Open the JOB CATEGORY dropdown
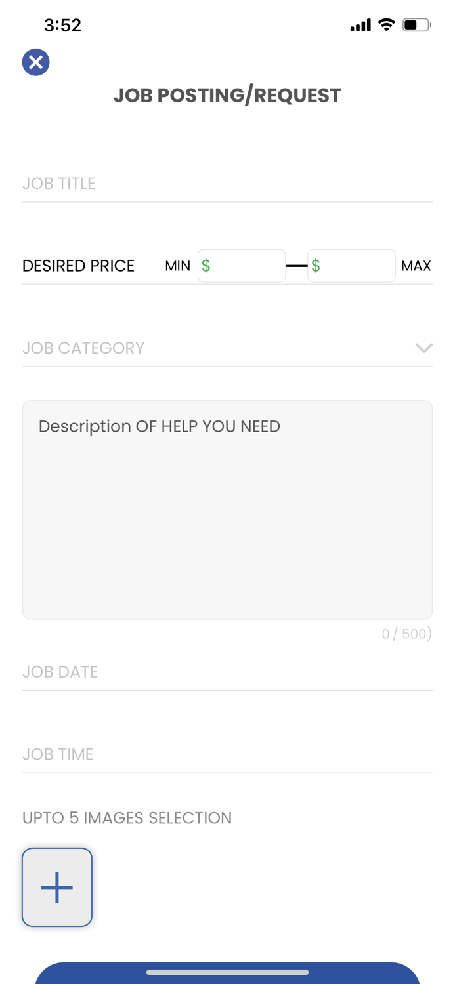The height and width of the screenshot is (984, 455). (x=228, y=348)
